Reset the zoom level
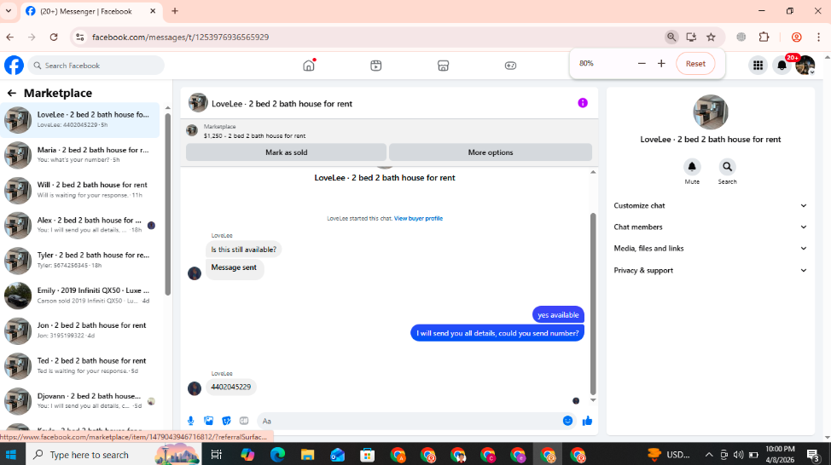 pyautogui.click(x=695, y=64)
